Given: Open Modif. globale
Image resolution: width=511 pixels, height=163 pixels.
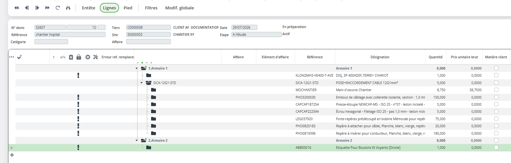Looking at the screenshot, I should (x=179, y=8).
